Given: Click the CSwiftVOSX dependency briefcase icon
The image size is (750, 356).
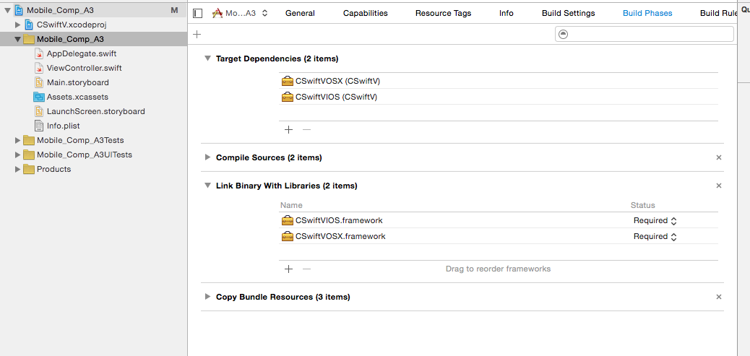Looking at the screenshot, I should [x=287, y=81].
